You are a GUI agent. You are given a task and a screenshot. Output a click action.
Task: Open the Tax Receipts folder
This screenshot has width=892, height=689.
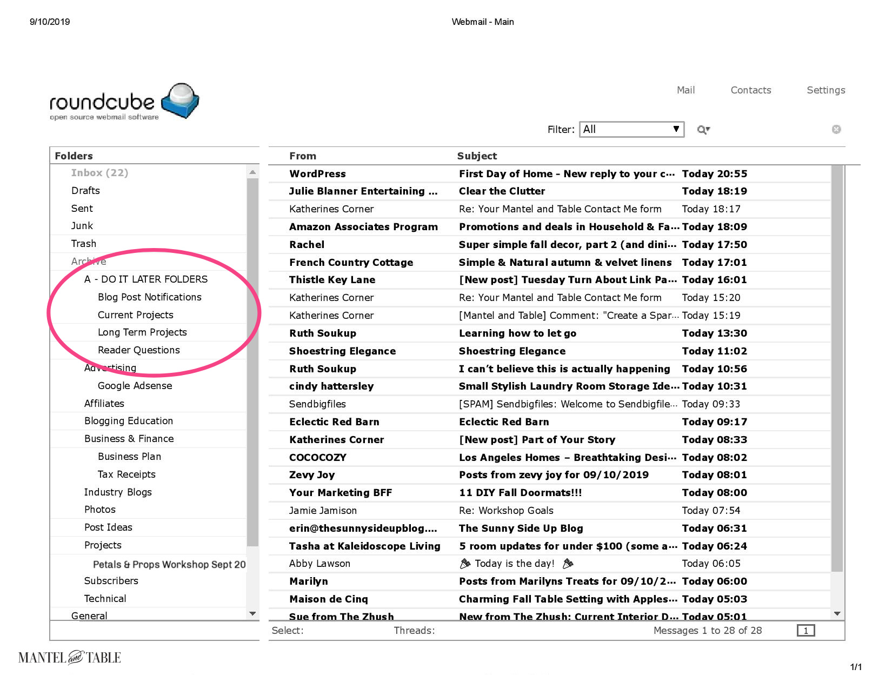tap(148, 474)
